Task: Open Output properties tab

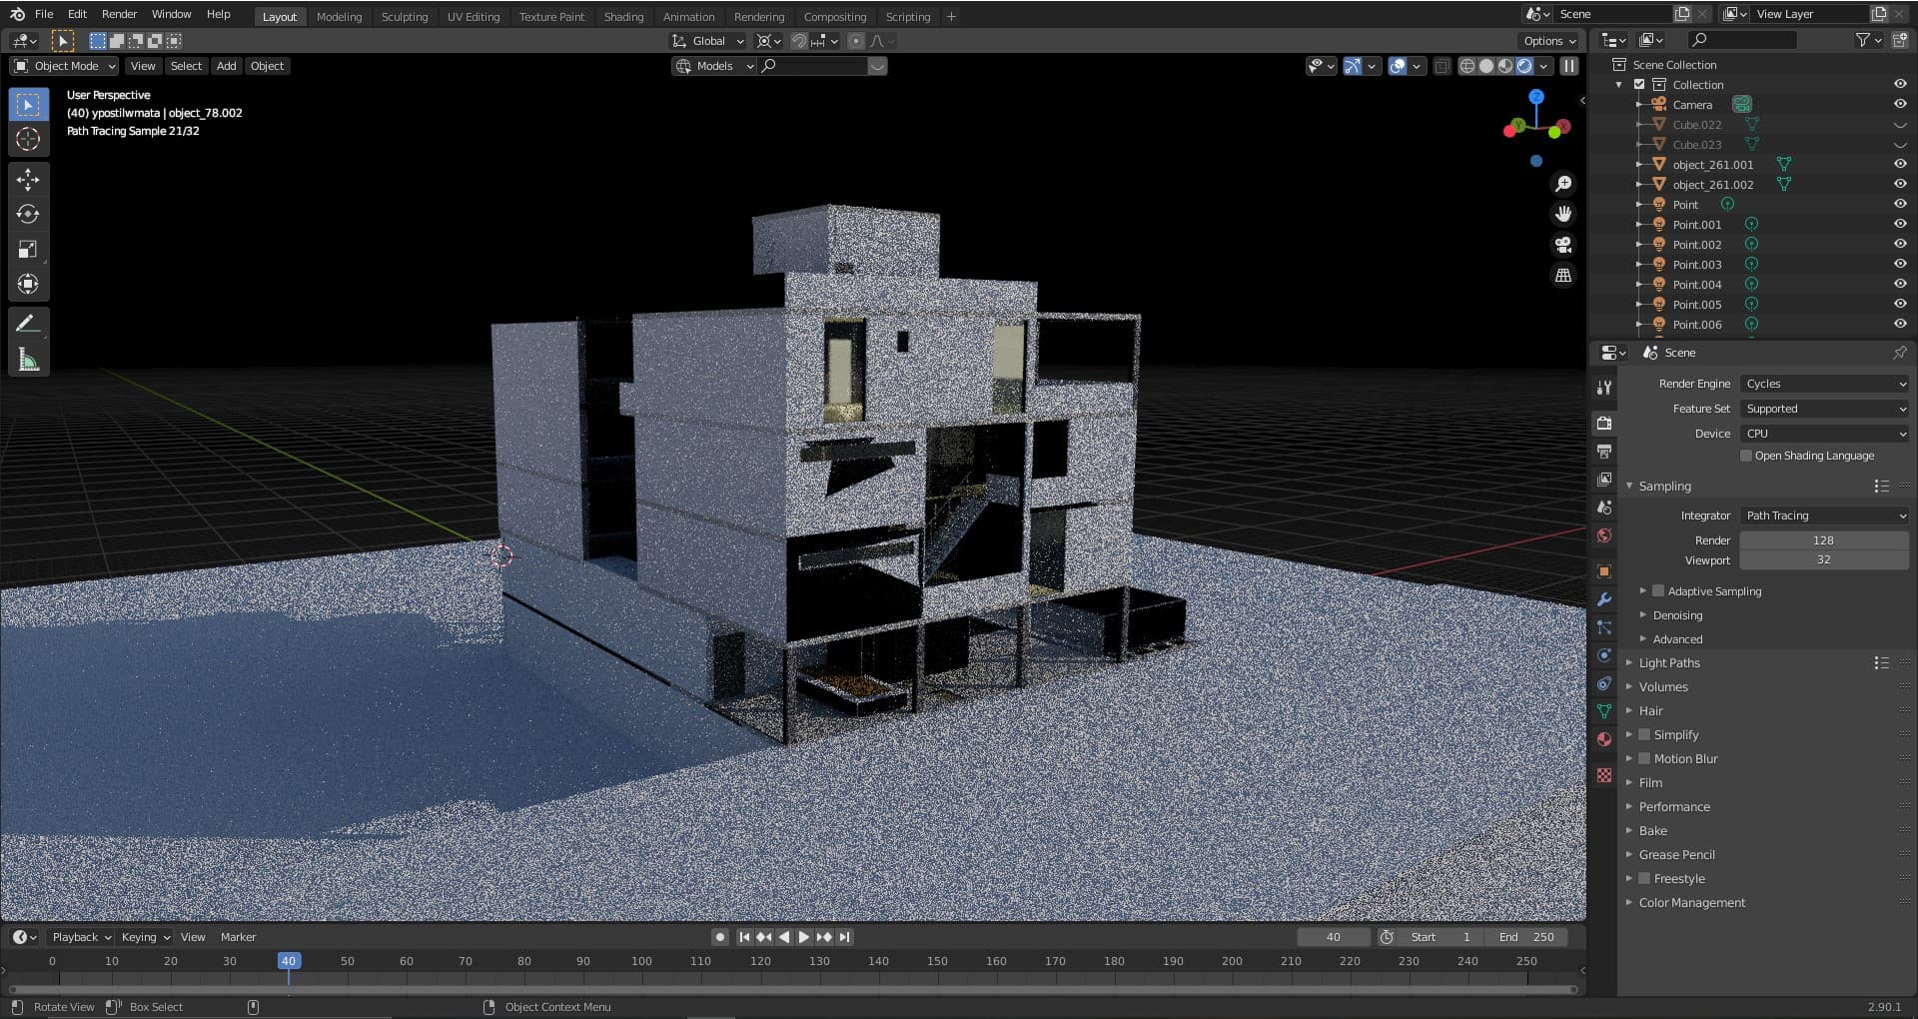Action: pyautogui.click(x=1604, y=452)
